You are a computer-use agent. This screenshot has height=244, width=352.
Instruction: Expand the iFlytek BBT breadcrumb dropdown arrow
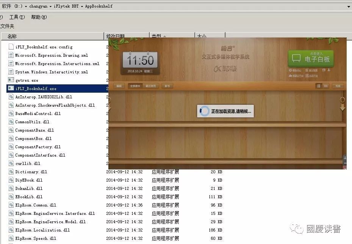point(82,6)
